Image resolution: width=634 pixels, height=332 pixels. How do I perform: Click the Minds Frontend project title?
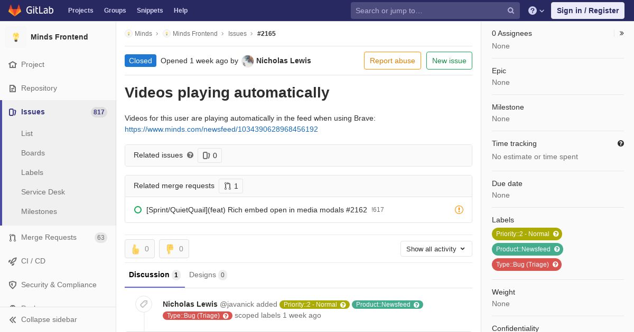(x=59, y=37)
